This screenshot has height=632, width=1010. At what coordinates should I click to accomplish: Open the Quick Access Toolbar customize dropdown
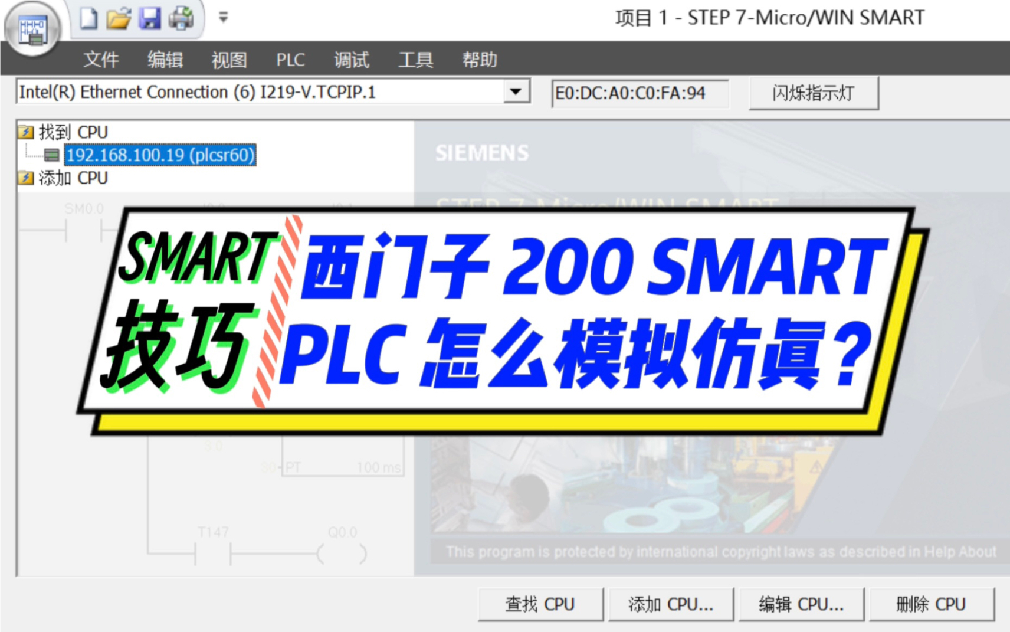click(224, 18)
